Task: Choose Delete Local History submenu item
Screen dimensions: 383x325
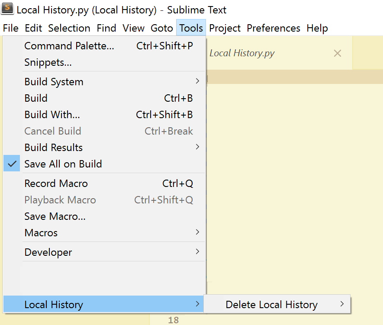Action: [277, 304]
